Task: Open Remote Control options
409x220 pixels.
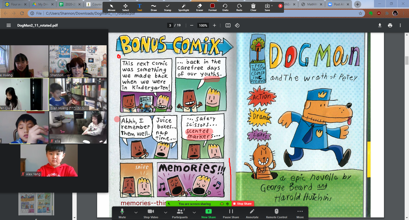Action: click(277, 213)
